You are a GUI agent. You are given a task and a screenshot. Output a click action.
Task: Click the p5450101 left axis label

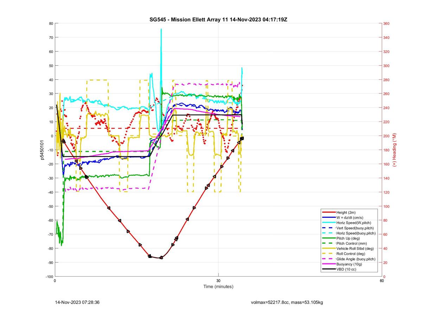(x=42, y=150)
